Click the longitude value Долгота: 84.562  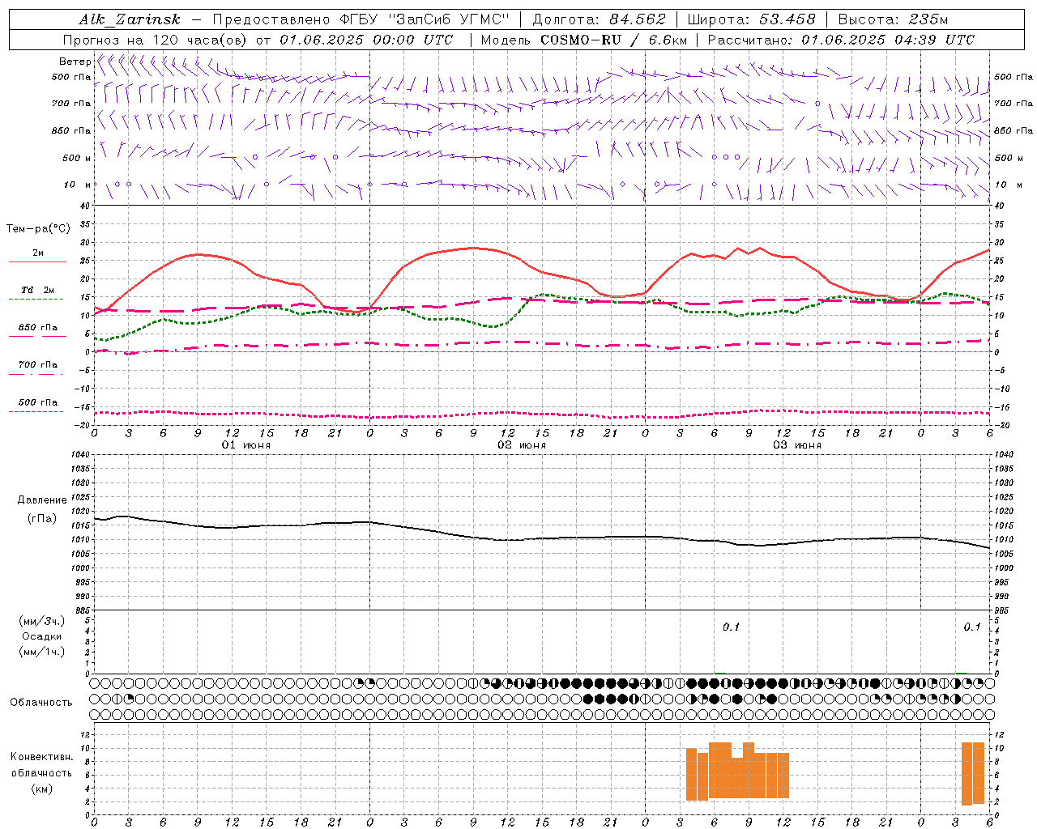[599, 19]
